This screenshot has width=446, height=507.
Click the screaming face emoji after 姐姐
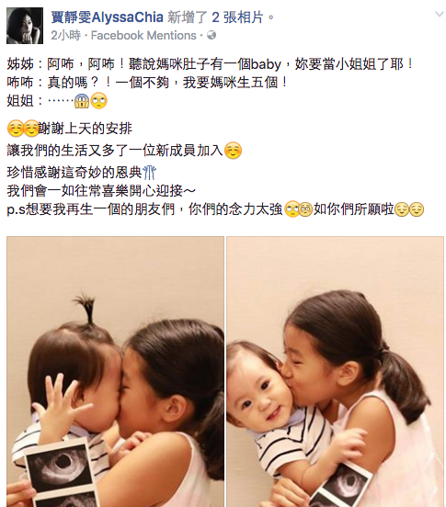click(x=82, y=102)
